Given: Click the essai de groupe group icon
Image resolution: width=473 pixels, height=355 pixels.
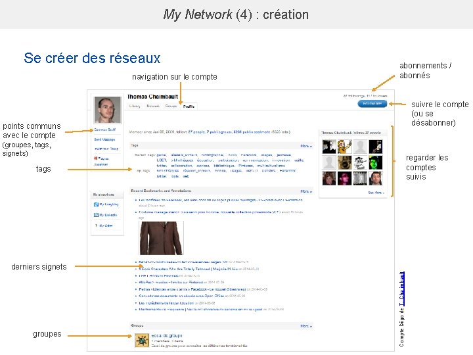Looking at the screenshot, I should tap(142, 341).
